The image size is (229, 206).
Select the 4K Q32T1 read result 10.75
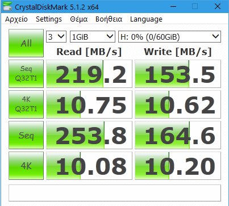click(89, 104)
